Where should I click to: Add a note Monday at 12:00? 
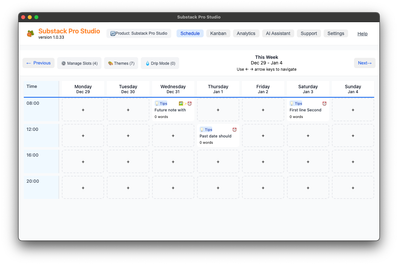tap(83, 135)
